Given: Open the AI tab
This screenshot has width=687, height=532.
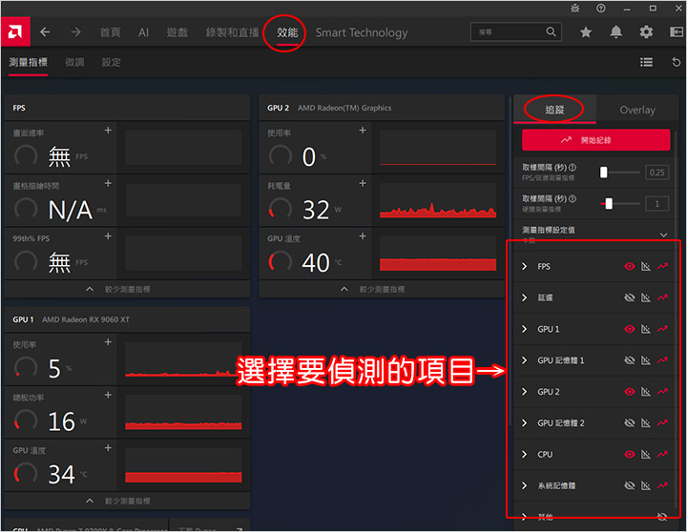Looking at the screenshot, I should (x=144, y=32).
